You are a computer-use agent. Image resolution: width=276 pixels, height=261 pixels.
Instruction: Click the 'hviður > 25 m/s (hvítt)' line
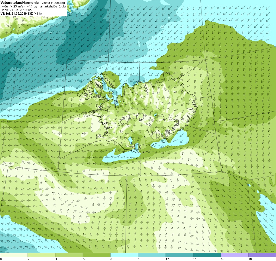click(16, 6)
